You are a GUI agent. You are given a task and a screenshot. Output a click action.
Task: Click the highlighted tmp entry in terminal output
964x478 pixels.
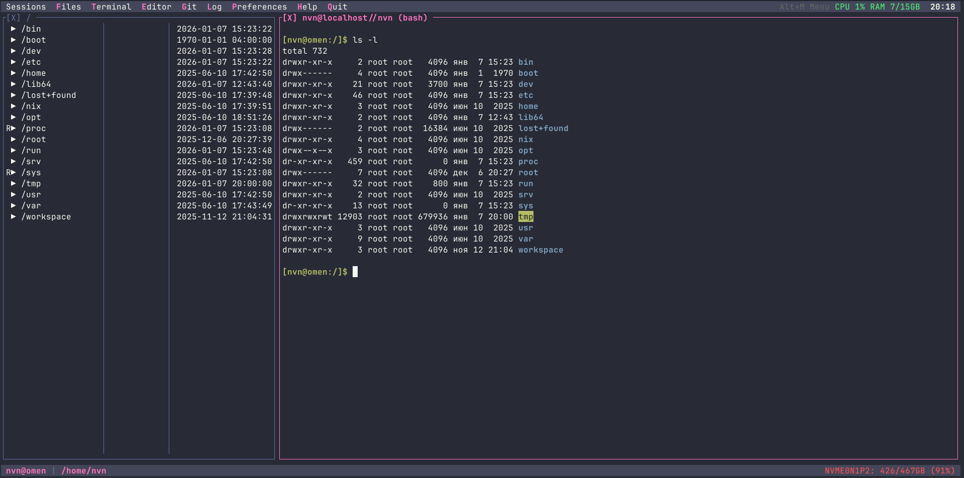click(525, 216)
